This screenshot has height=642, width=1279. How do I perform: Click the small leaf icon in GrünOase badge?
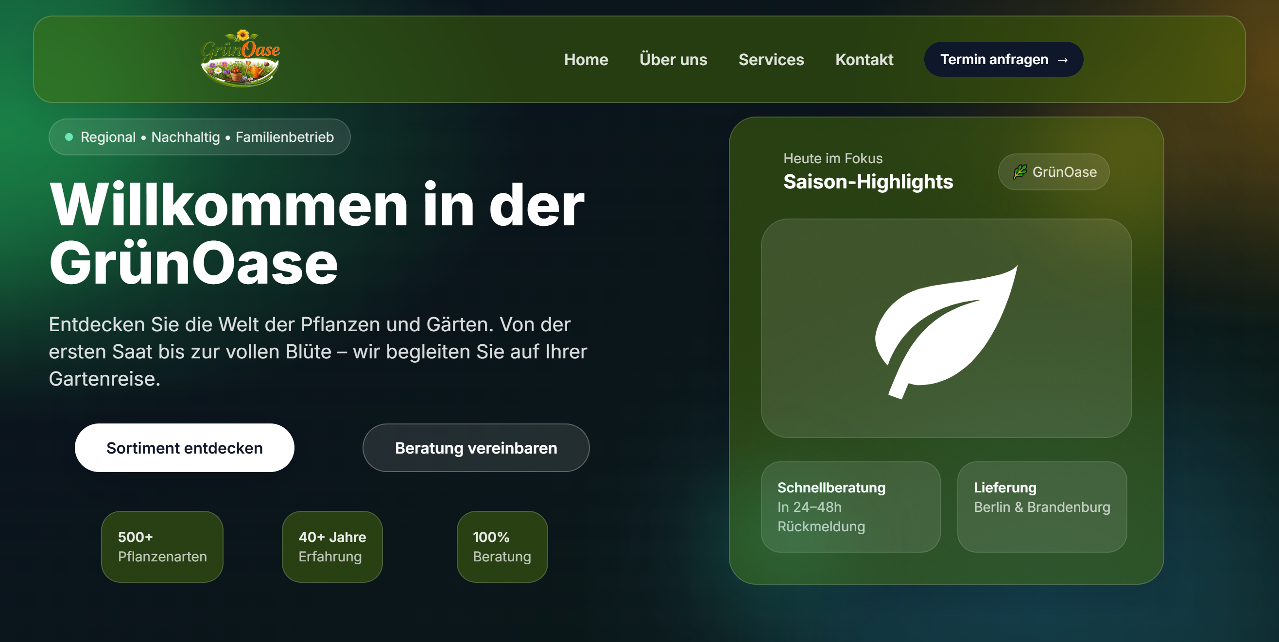tap(1020, 171)
